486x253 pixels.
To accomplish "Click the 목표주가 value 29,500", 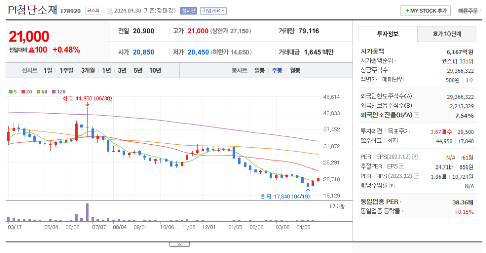I will (x=465, y=132).
